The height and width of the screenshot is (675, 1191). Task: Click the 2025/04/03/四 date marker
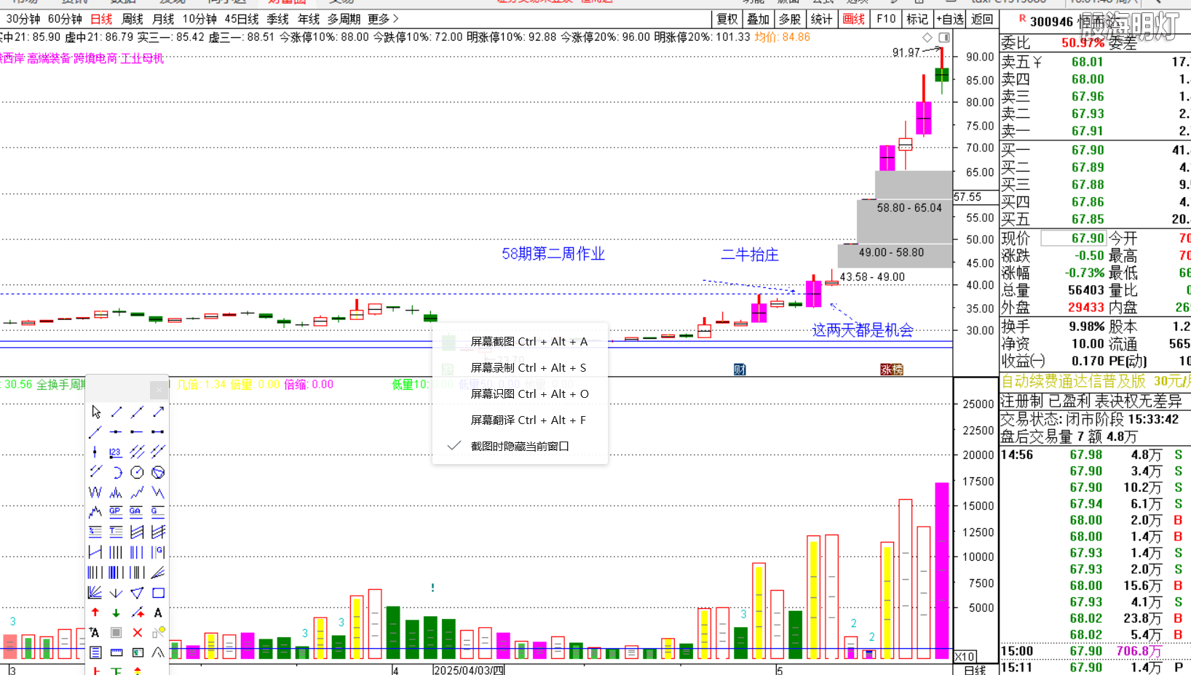[x=469, y=670]
